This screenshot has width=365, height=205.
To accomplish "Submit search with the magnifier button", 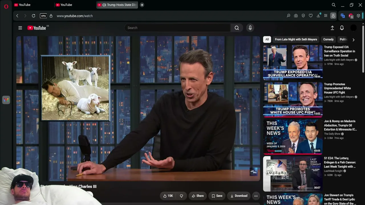I will point(237,28).
